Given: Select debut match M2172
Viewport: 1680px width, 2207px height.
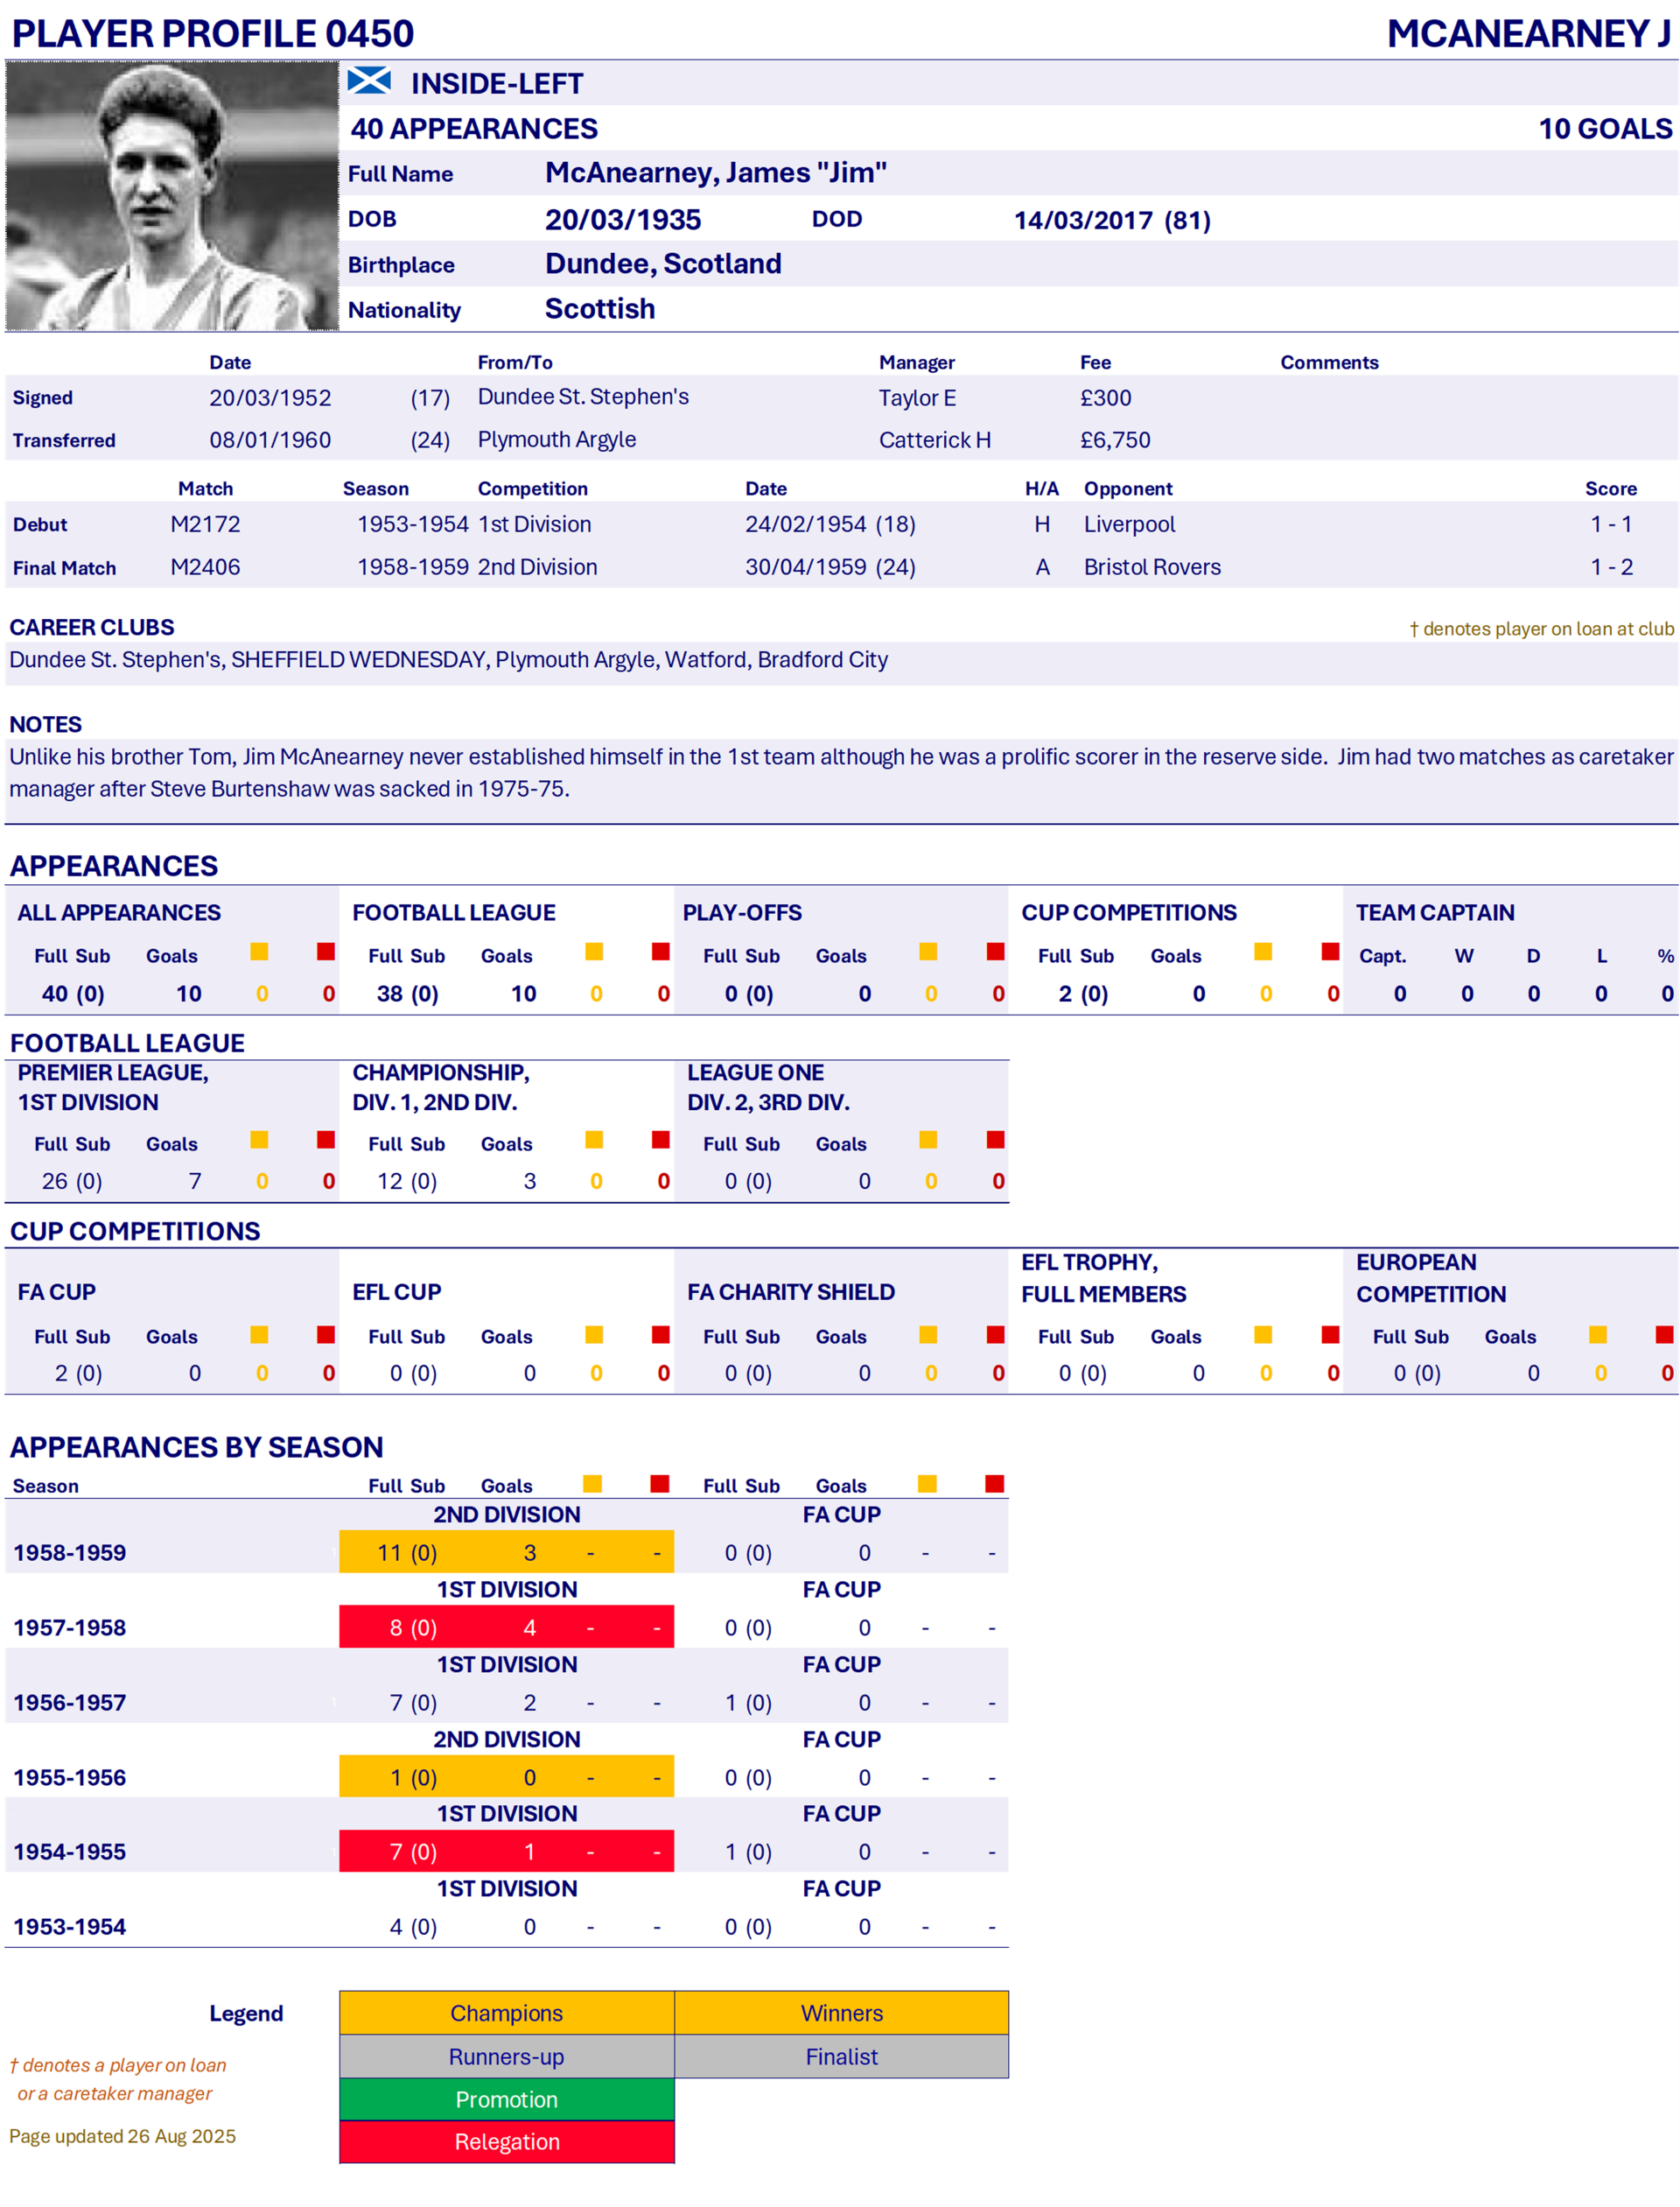Looking at the screenshot, I should 205,524.
